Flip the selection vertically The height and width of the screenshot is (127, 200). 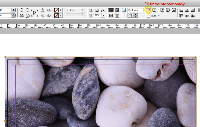click(28, 16)
